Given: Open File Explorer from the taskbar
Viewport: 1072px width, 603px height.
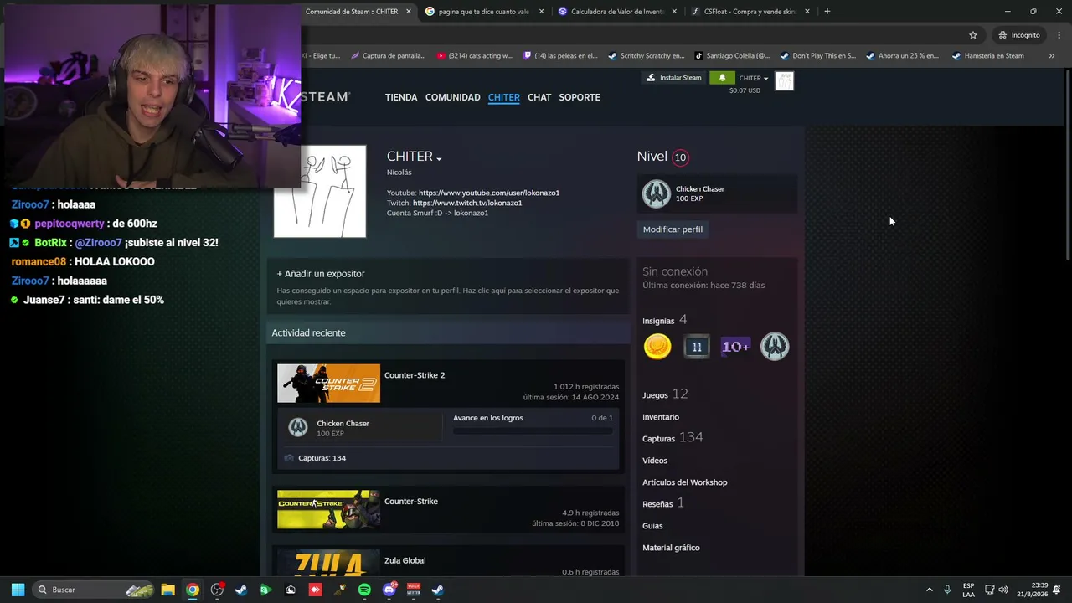Looking at the screenshot, I should point(167,590).
